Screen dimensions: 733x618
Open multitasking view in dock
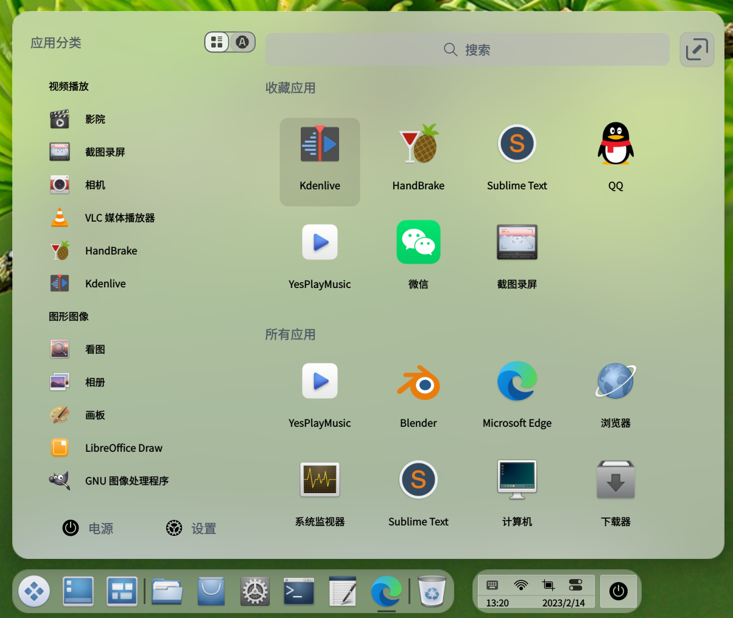tap(122, 591)
